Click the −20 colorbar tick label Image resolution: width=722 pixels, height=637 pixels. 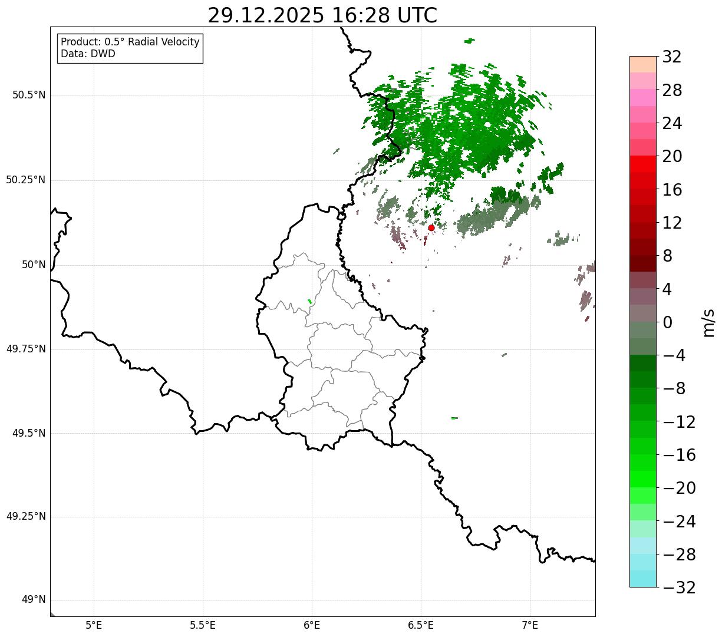tap(678, 488)
